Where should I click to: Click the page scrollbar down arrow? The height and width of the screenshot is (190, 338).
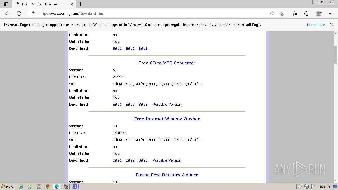point(336,180)
